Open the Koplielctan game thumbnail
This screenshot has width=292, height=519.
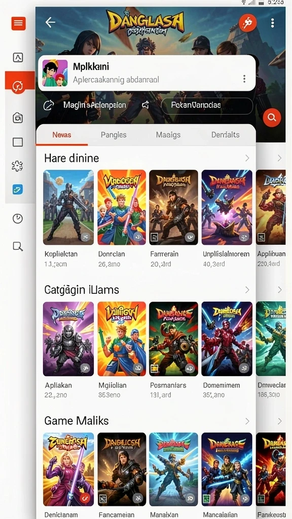68,207
